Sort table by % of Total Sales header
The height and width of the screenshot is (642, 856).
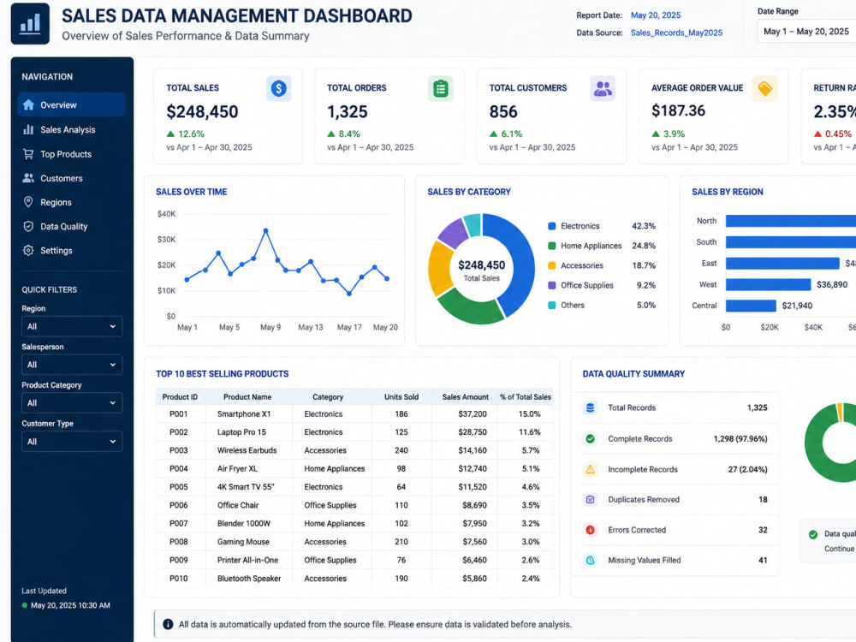pos(526,397)
